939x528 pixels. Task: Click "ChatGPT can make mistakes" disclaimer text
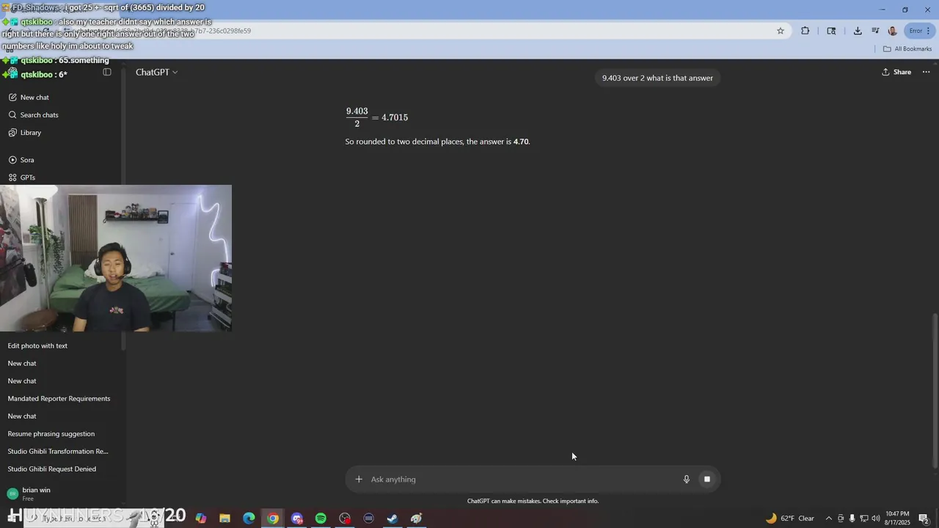tap(533, 501)
